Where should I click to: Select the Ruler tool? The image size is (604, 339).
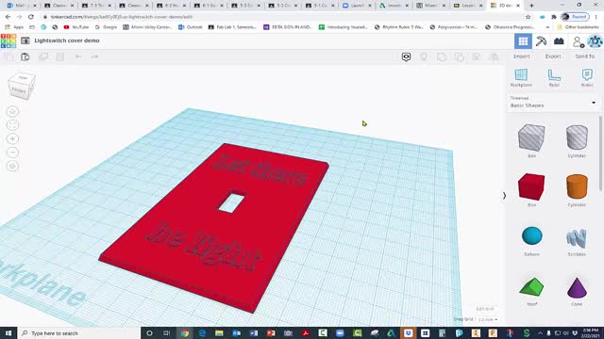click(x=554, y=77)
